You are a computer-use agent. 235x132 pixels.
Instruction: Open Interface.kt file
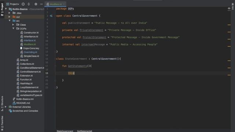click(30, 40)
